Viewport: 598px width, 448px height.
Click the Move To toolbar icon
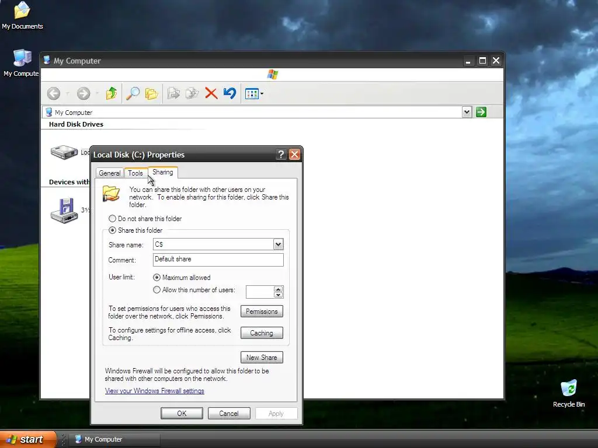pyautogui.click(x=173, y=93)
